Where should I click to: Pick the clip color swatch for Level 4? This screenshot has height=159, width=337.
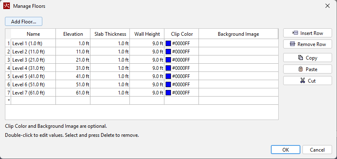168,68
